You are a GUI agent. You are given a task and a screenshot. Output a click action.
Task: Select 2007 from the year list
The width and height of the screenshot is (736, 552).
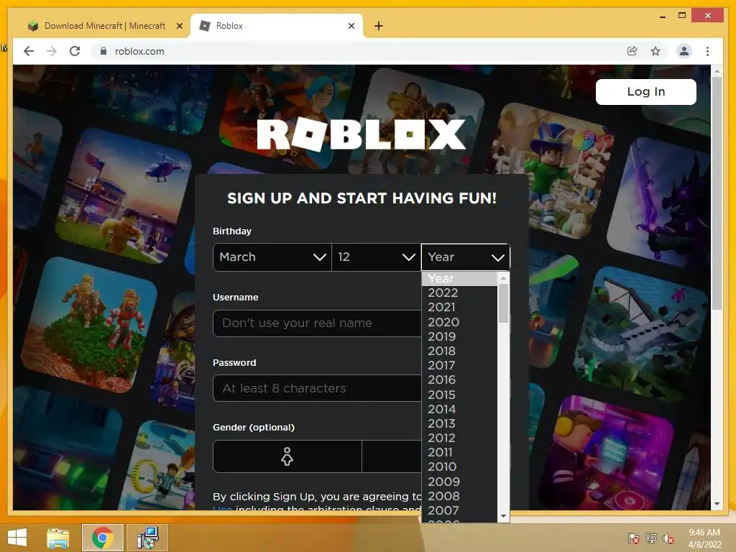click(x=459, y=510)
